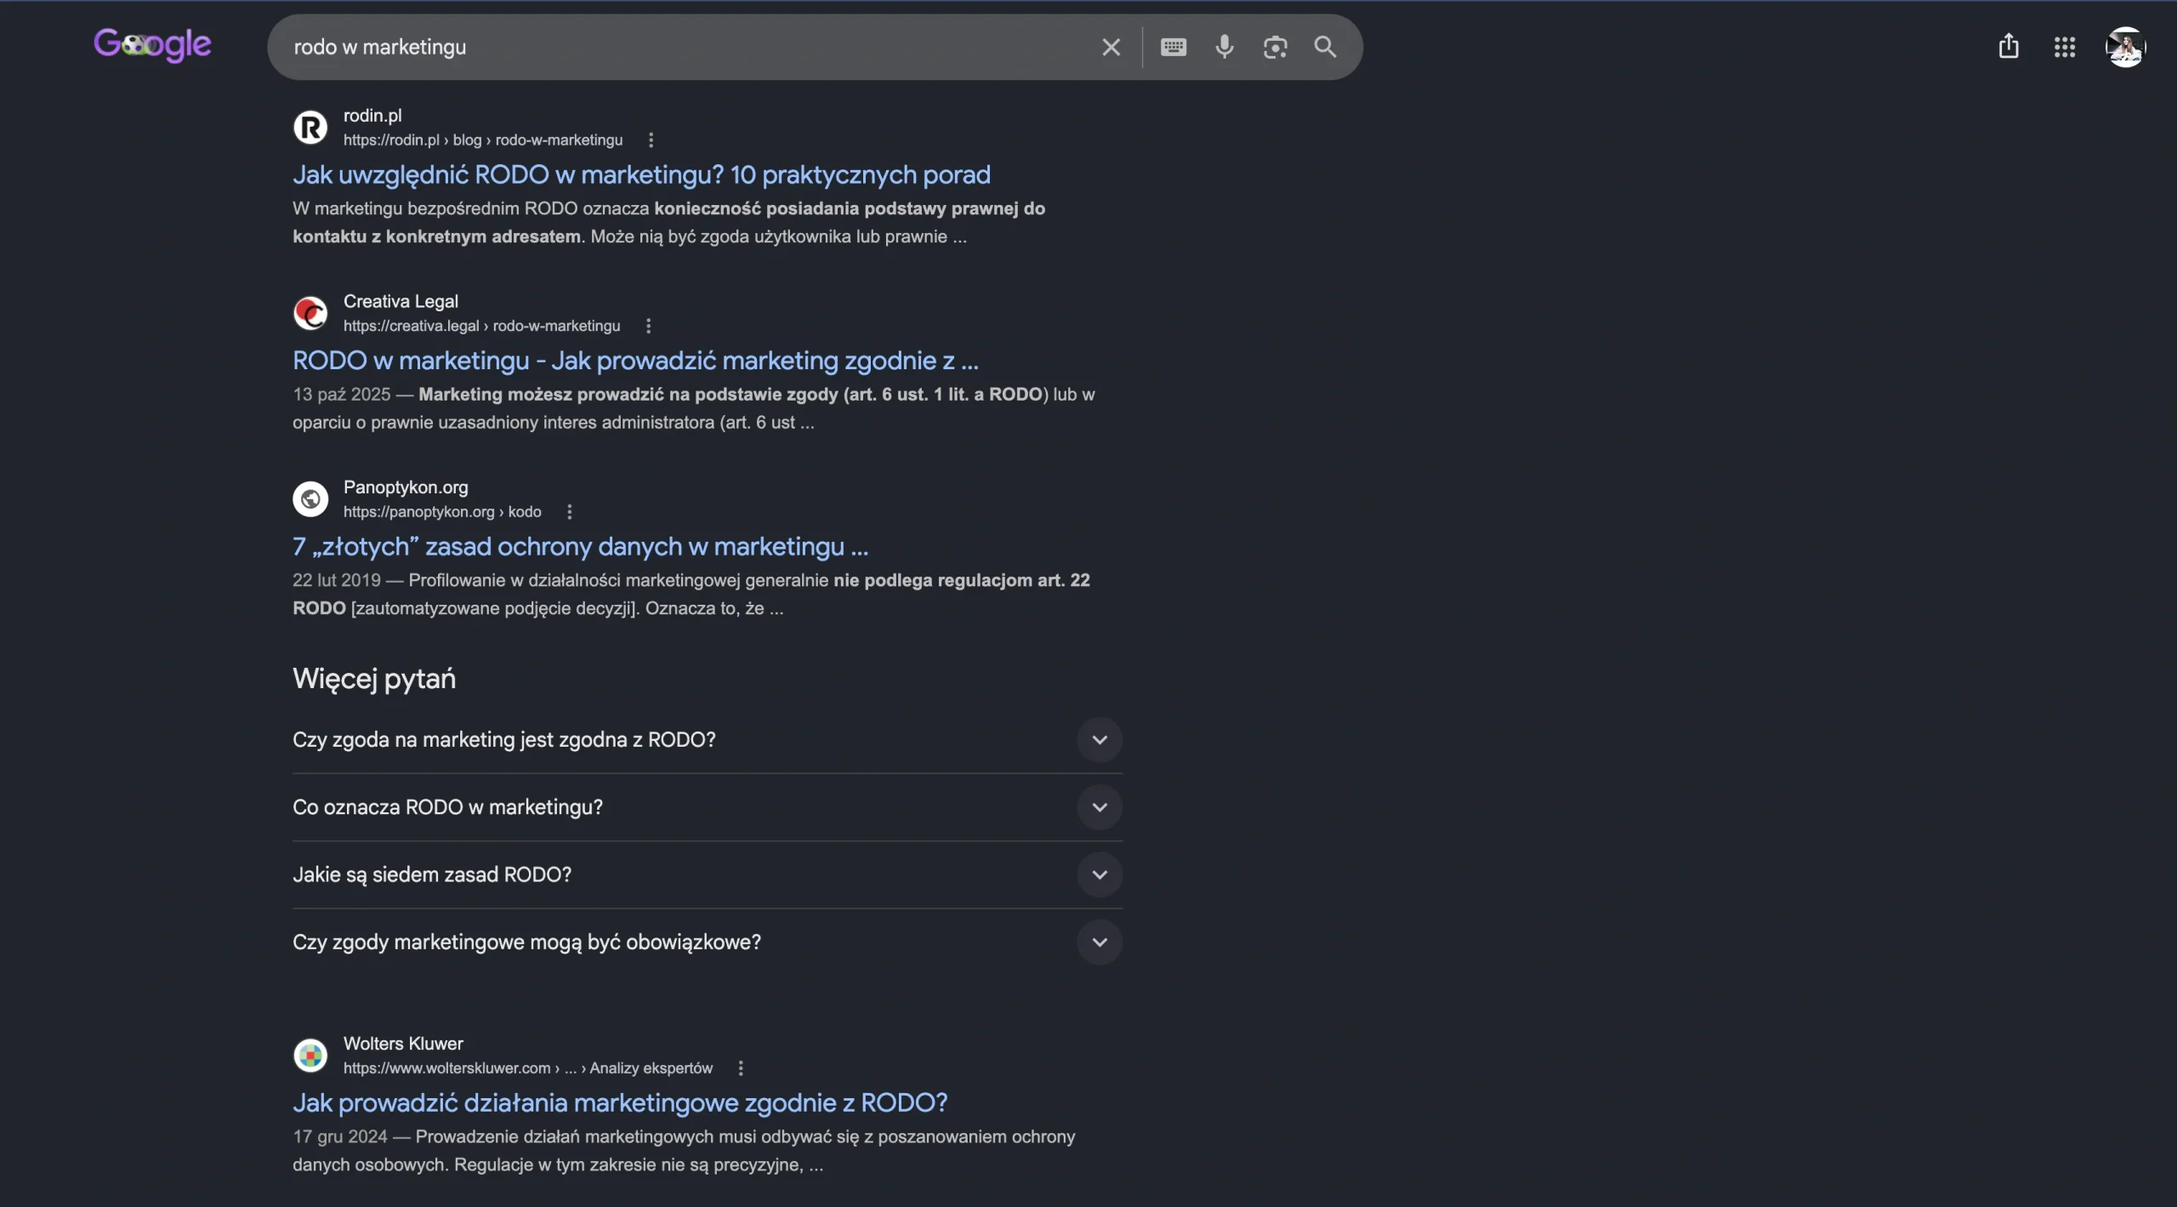Viewport: 2177px width, 1207px height.
Task: Expand the "Co oznacza RODO w marketingu?" question
Action: point(708,807)
